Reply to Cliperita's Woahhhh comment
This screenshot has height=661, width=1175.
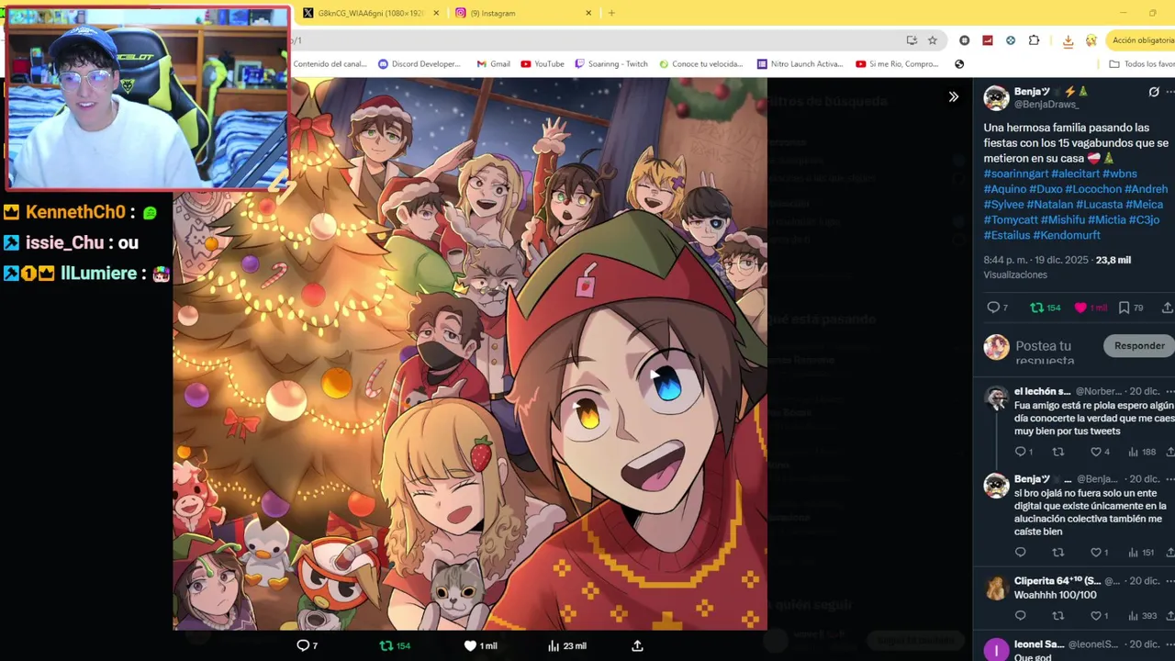pos(1020,615)
